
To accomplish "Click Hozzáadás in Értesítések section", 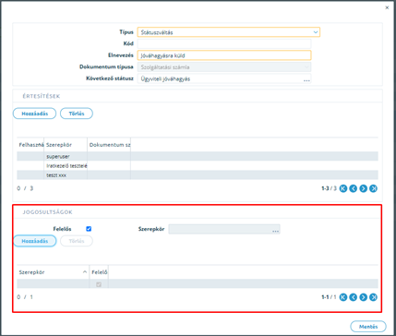I will 34,114.
